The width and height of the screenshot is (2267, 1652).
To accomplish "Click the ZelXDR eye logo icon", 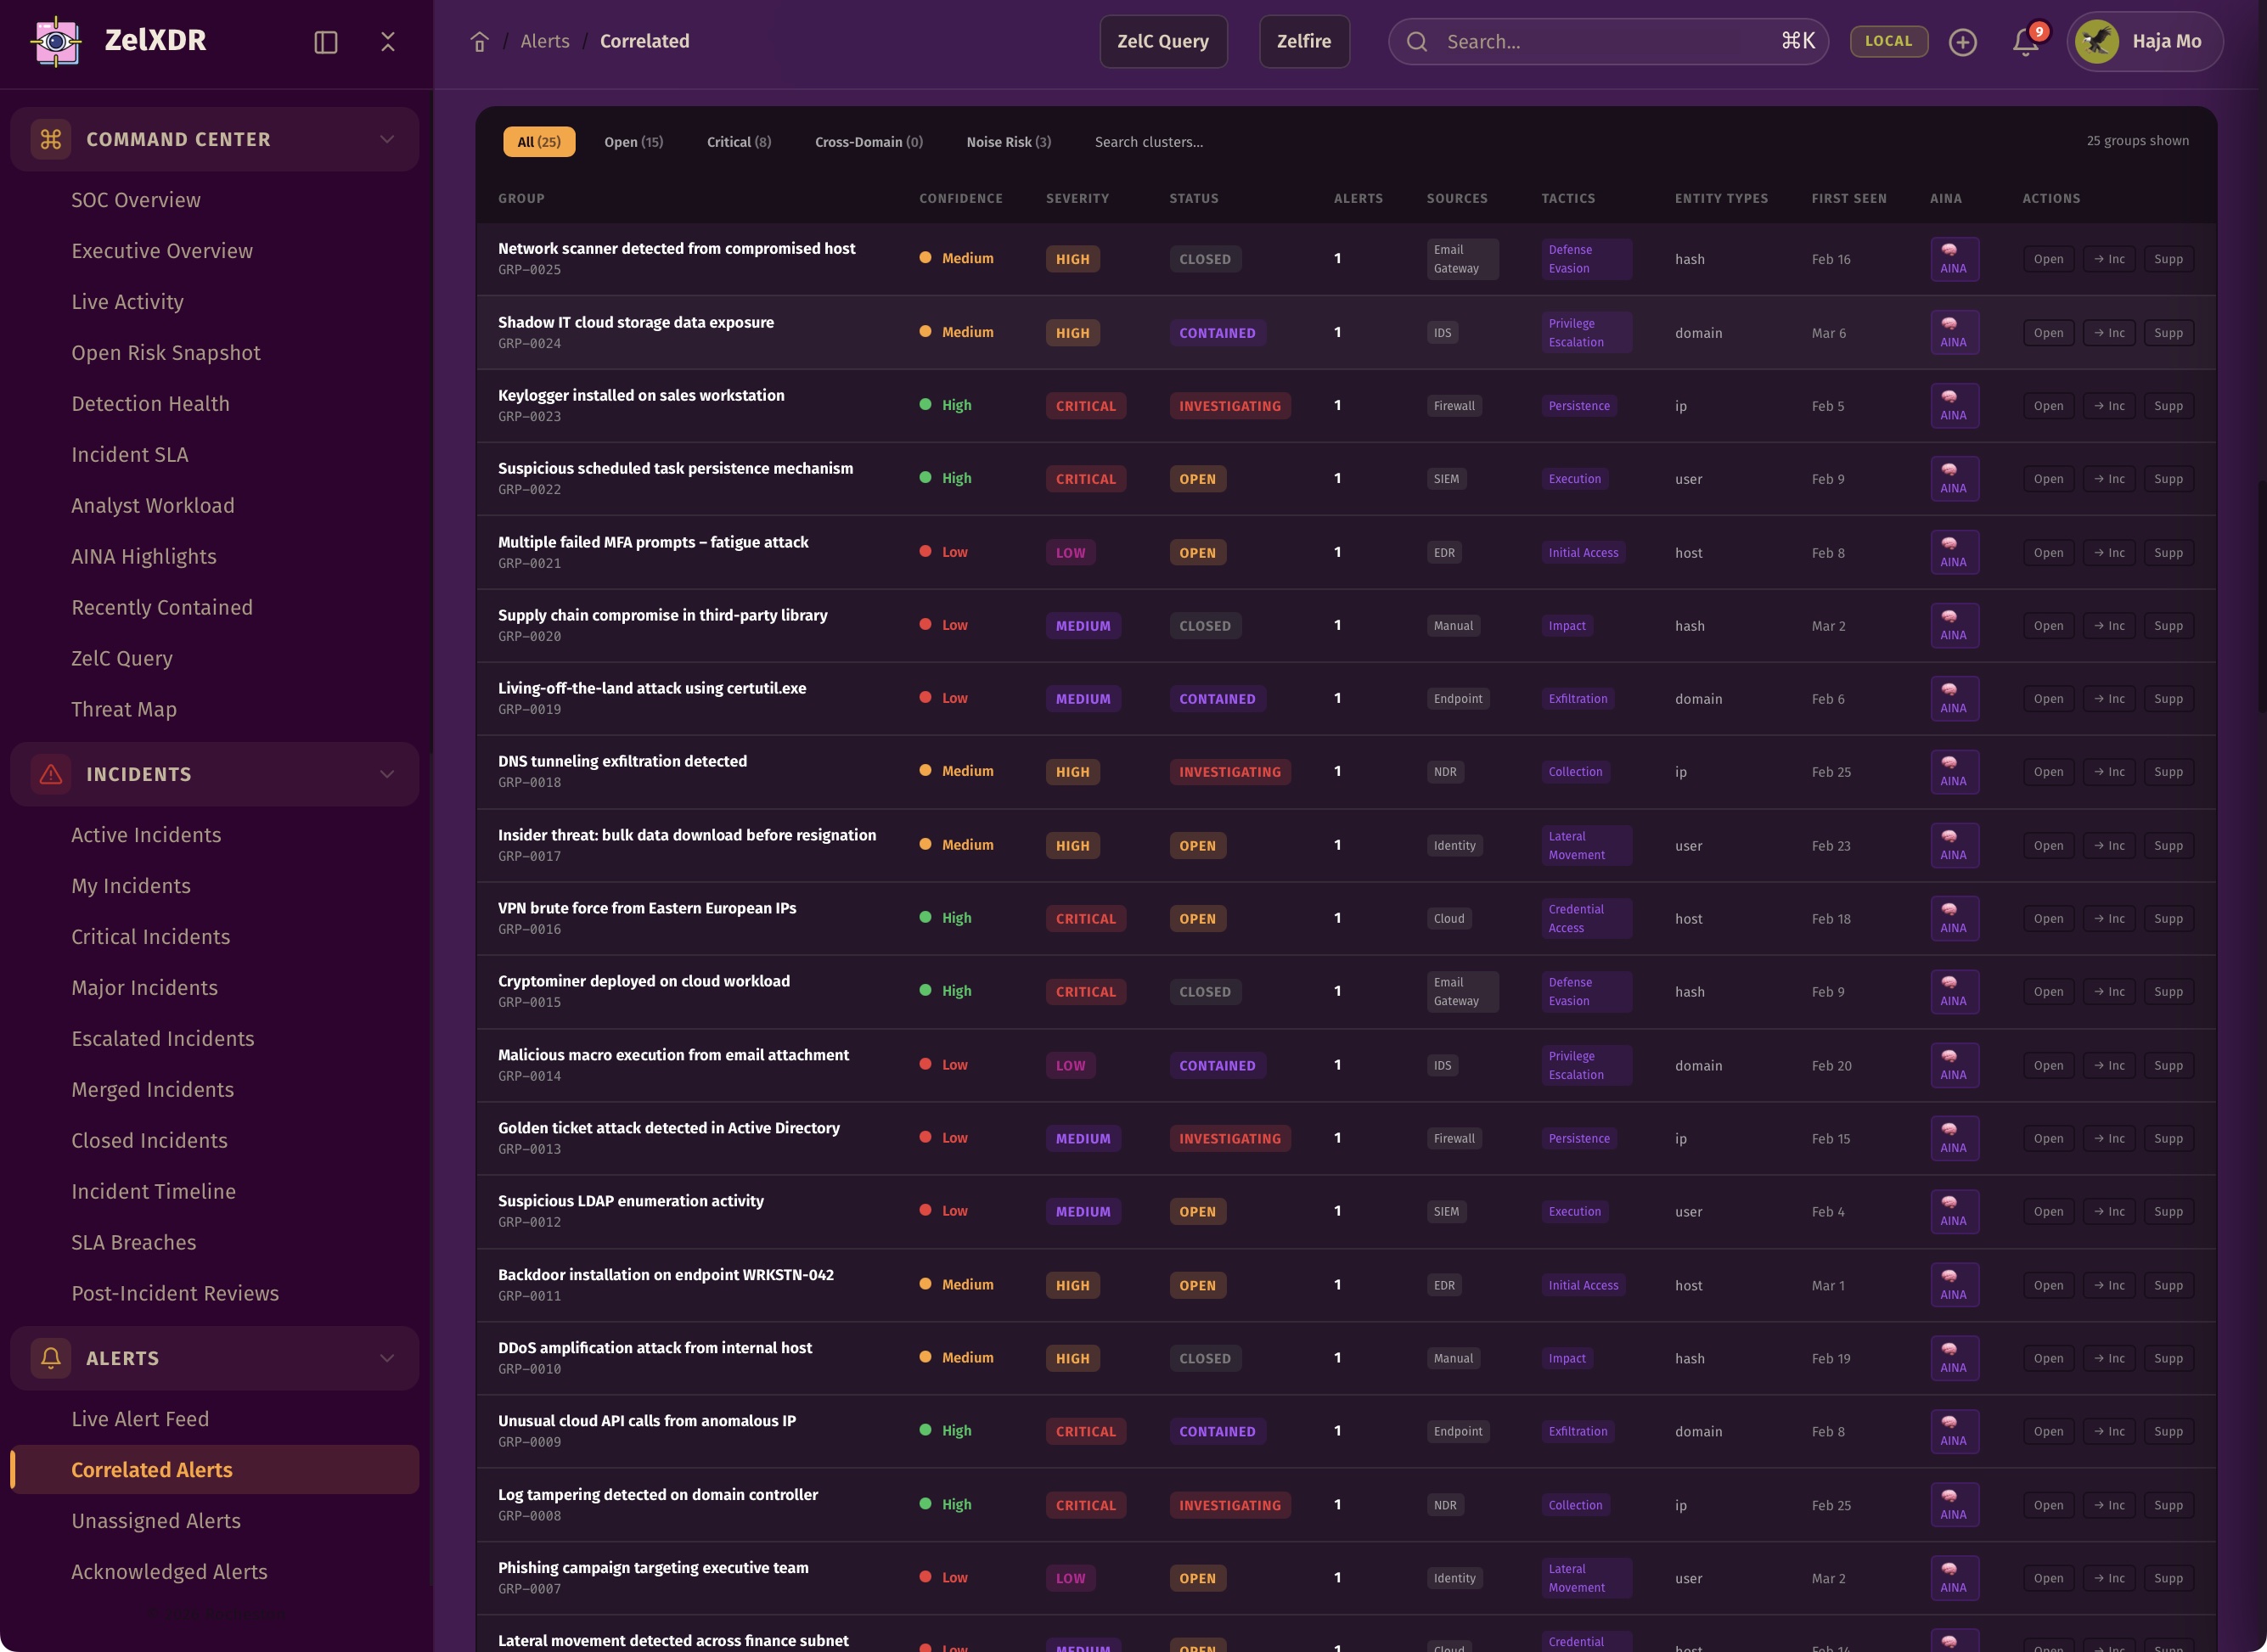I will [x=56, y=41].
